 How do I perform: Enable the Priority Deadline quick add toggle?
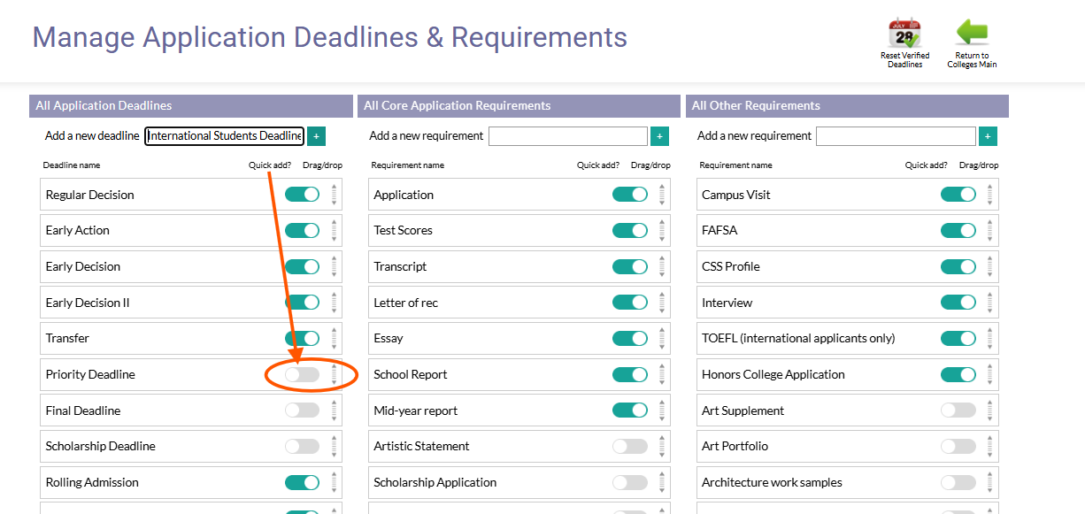click(302, 374)
